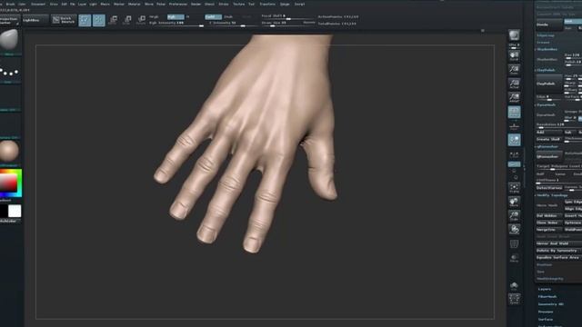Toggle the Rgb paint mode
The width and height of the screenshot is (582, 327).
coord(176,16)
